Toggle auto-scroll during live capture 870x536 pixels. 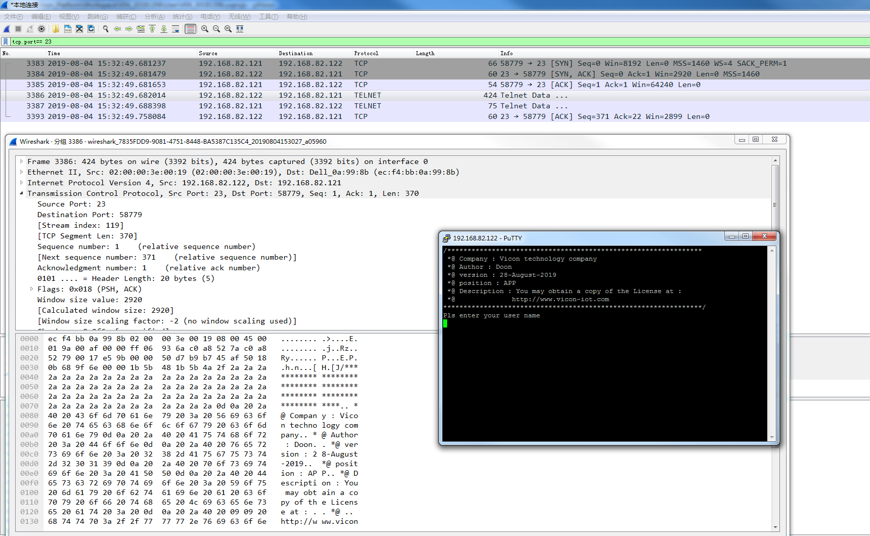click(x=176, y=29)
